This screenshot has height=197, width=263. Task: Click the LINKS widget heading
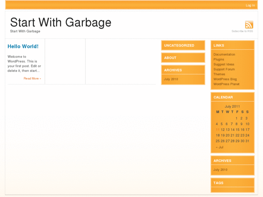click(219, 46)
